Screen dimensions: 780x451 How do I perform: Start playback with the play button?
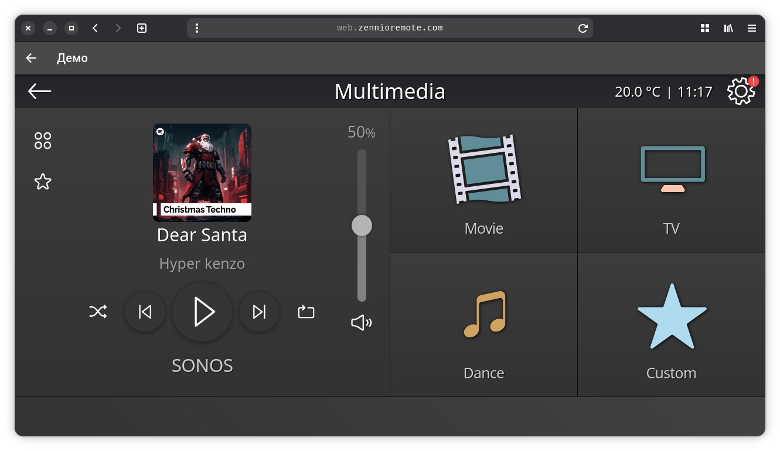coord(202,312)
